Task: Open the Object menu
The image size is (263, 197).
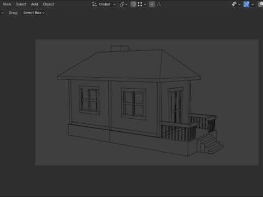Action: (48, 4)
